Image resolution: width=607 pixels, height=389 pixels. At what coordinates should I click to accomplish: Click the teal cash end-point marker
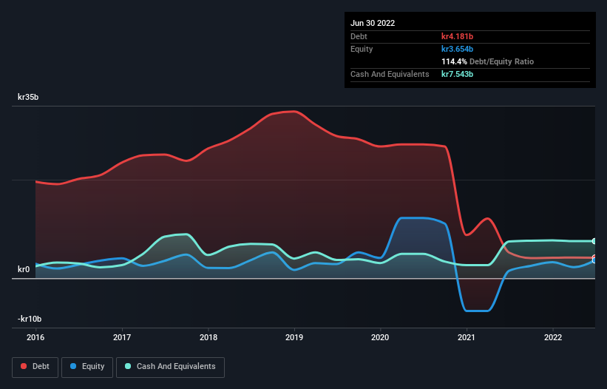tap(594, 241)
